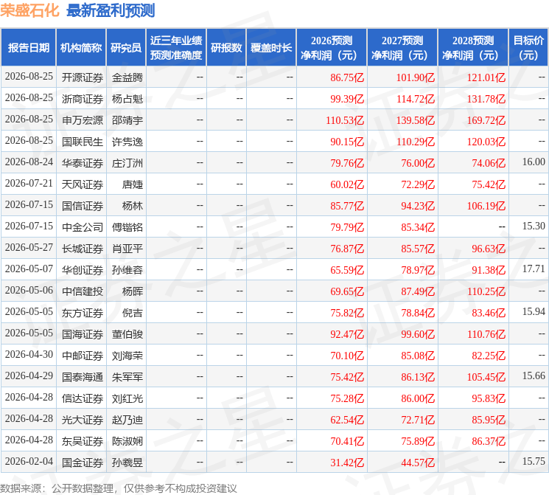This screenshot has width=549, height=495.
Task: Select the 申万宏源 institution cell
Action: pos(83,120)
